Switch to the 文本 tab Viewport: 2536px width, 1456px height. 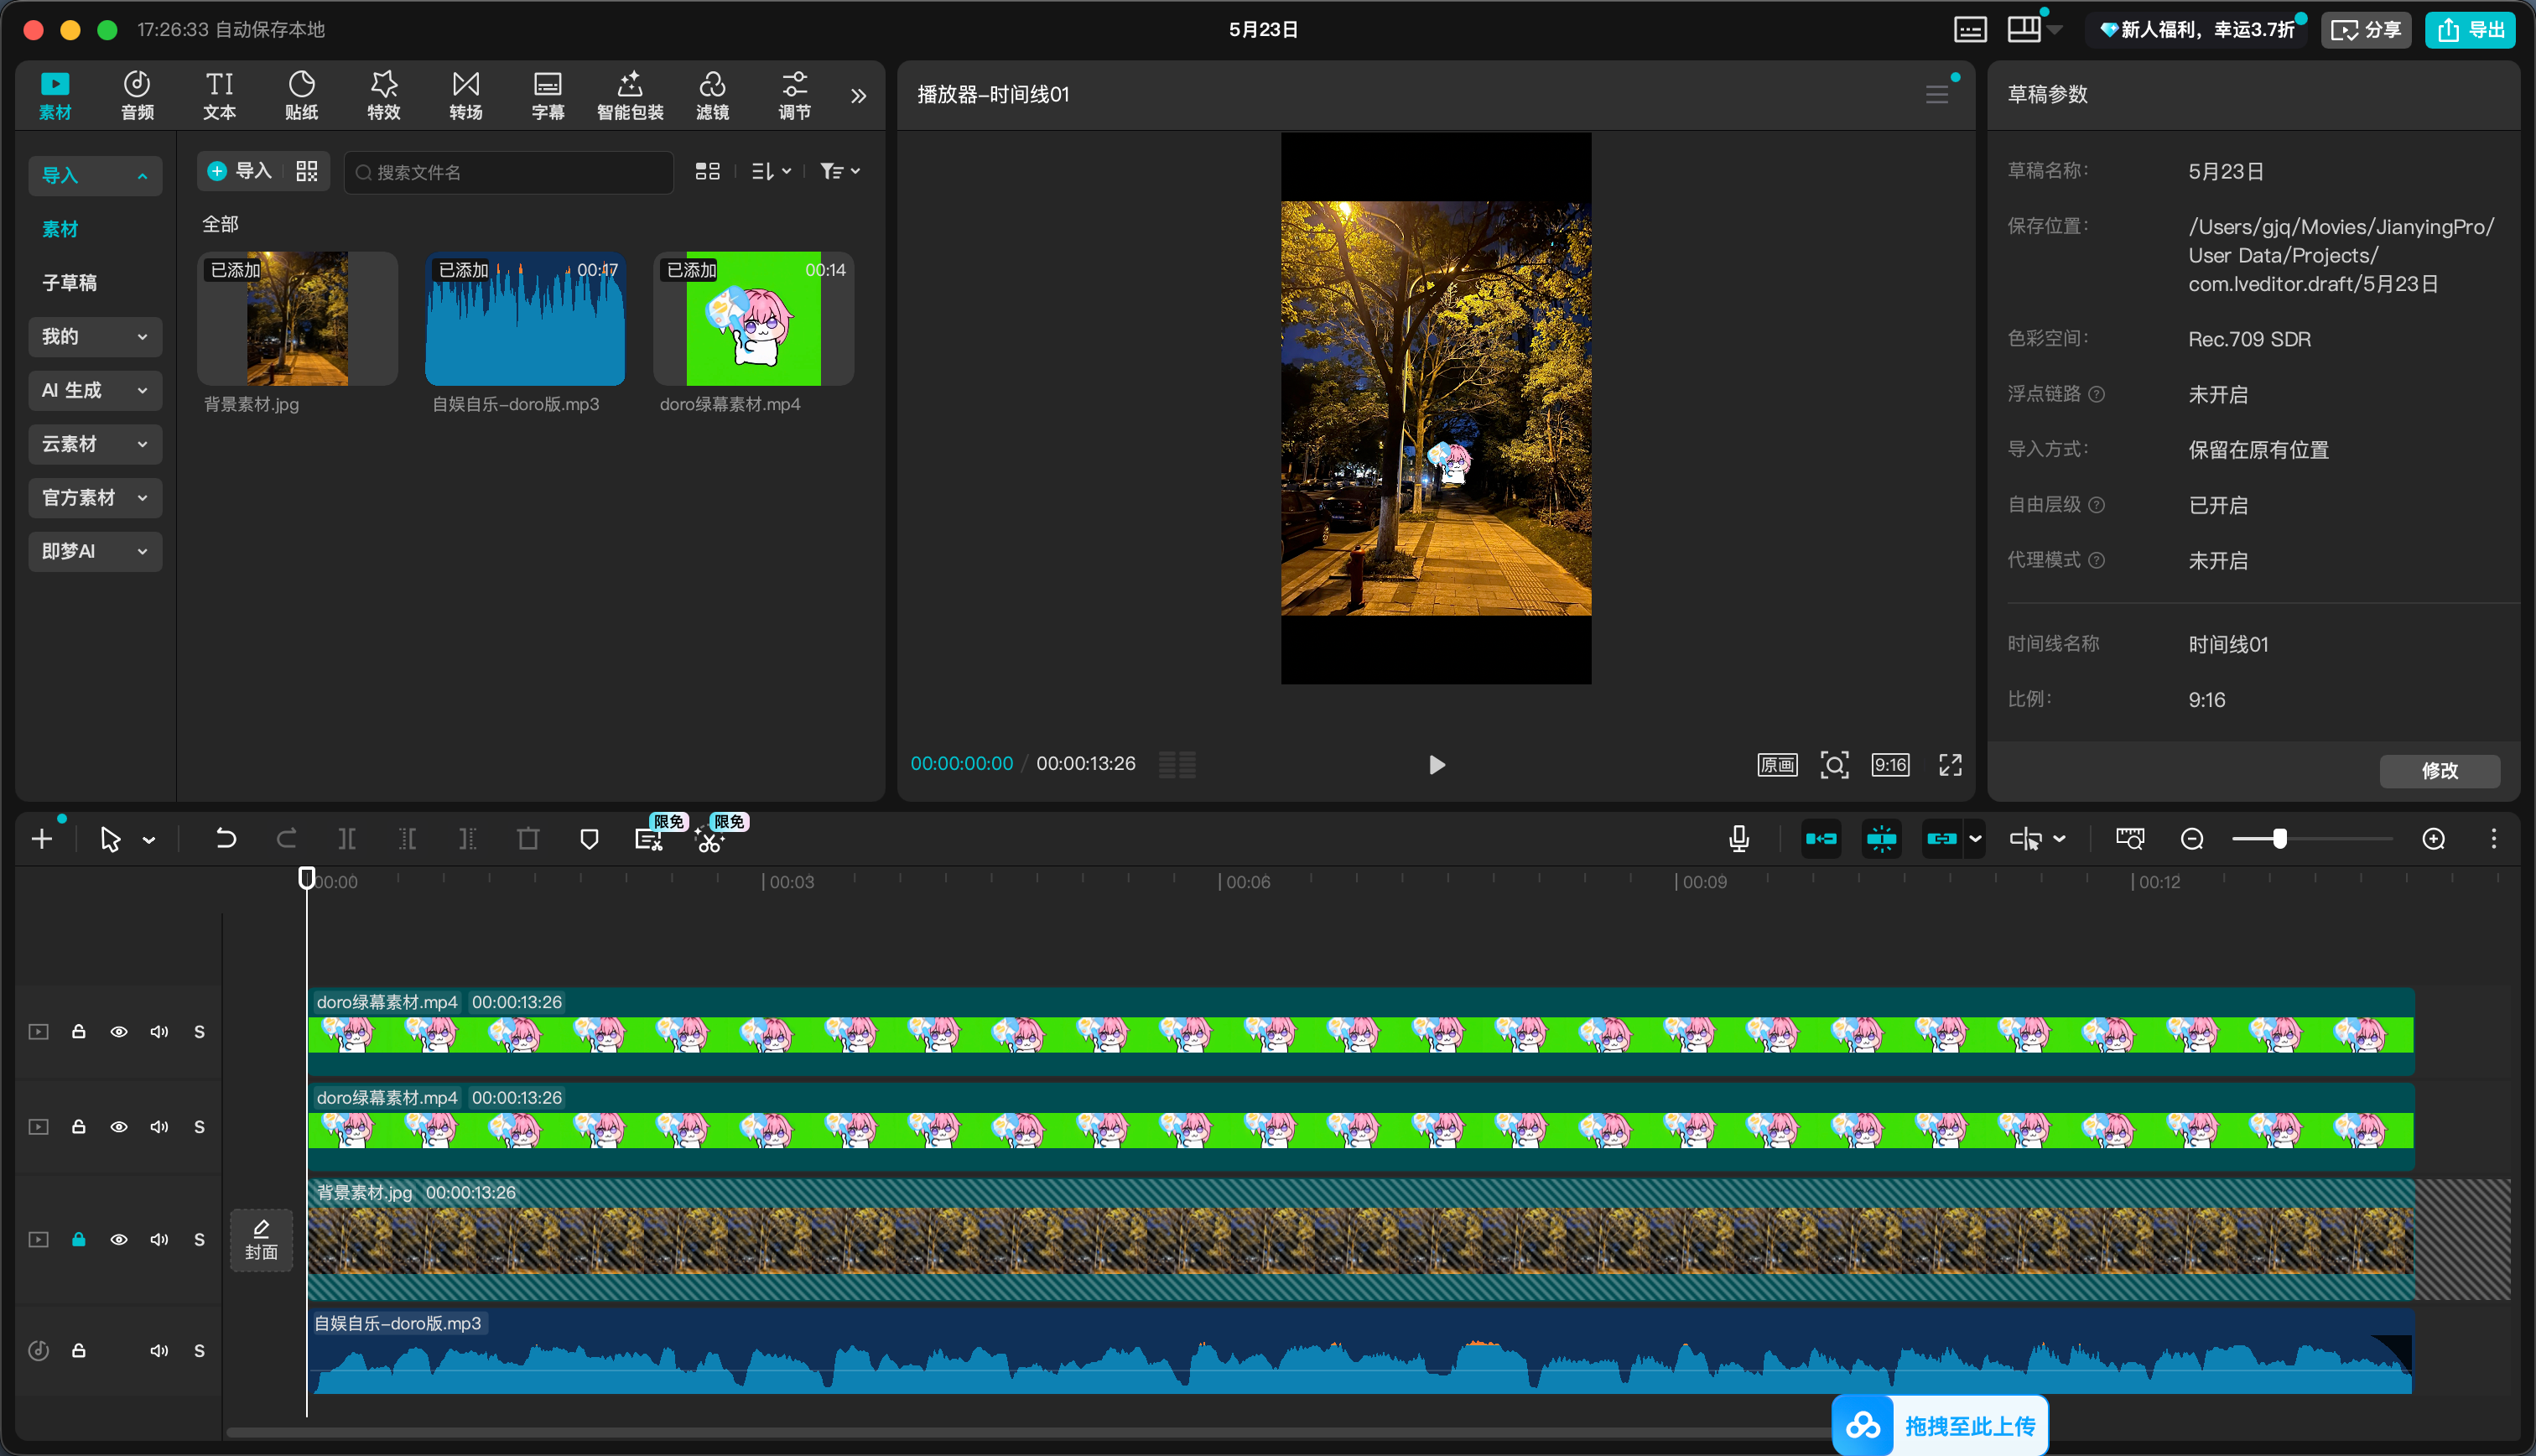pyautogui.click(x=219, y=96)
